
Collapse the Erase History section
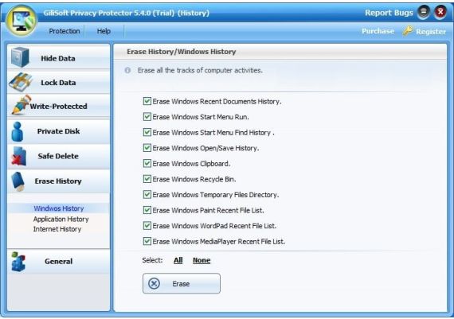[58, 181]
